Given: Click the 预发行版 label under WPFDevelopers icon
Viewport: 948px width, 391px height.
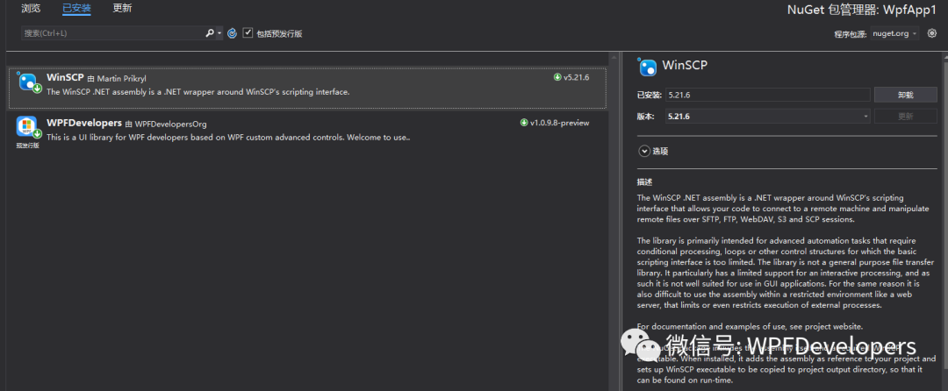Looking at the screenshot, I should coord(28,146).
